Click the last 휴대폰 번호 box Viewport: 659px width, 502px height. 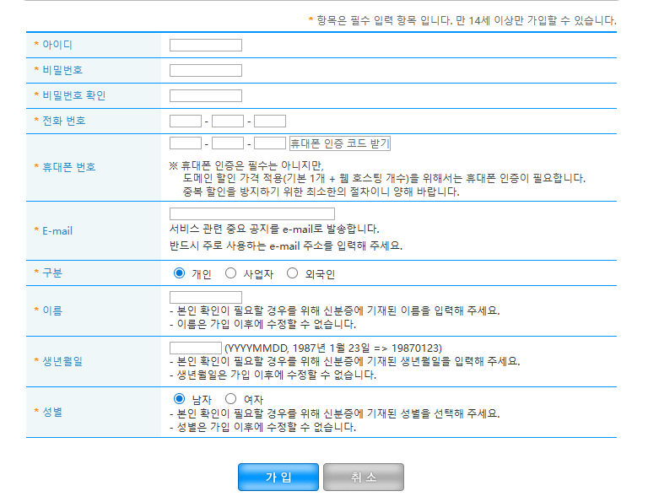[270, 143]
